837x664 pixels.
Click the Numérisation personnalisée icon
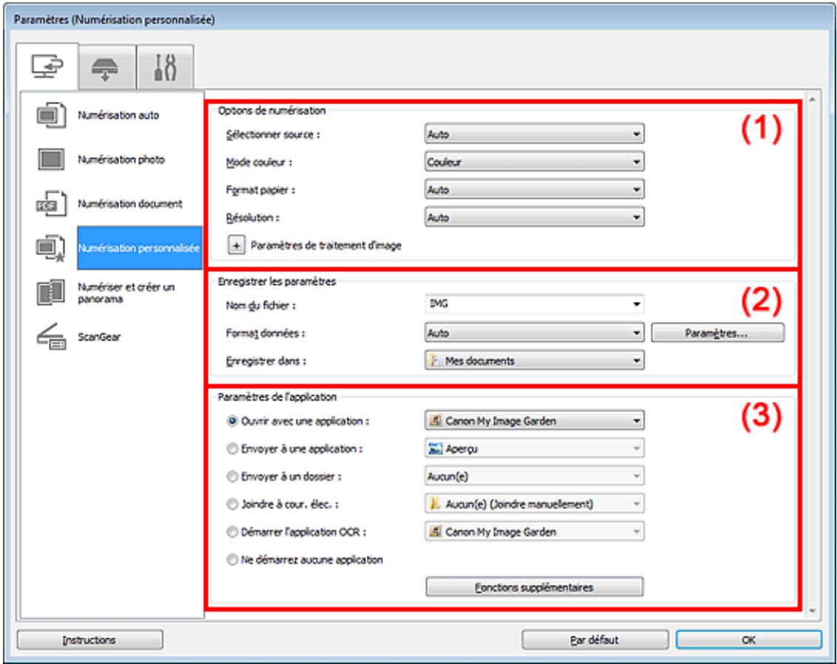point(49,248)
